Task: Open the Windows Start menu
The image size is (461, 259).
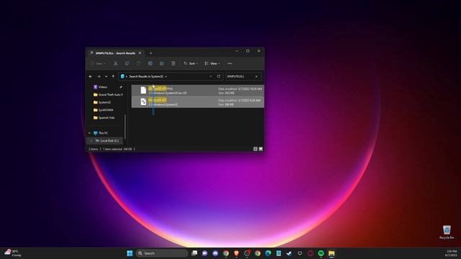Action: [x=130, y=253]
